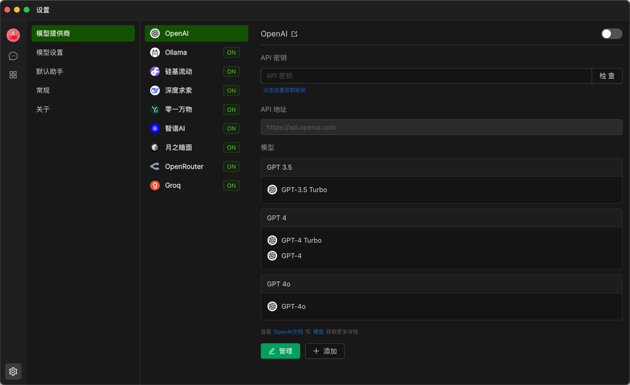The height and width of the screenshot is (385, 630).
Task: Open 模型设置 settings section
Action: point(83,52)
